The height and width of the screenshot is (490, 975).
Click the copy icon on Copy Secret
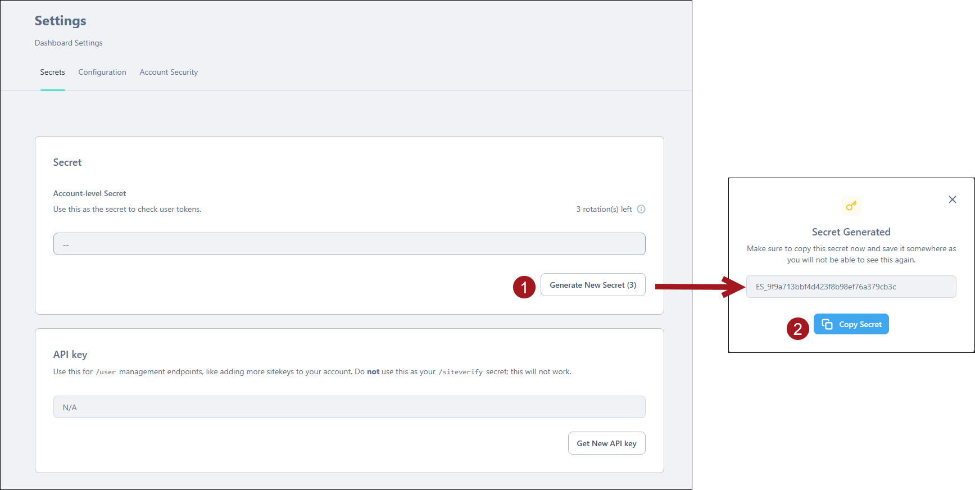[x=827, y=324]
